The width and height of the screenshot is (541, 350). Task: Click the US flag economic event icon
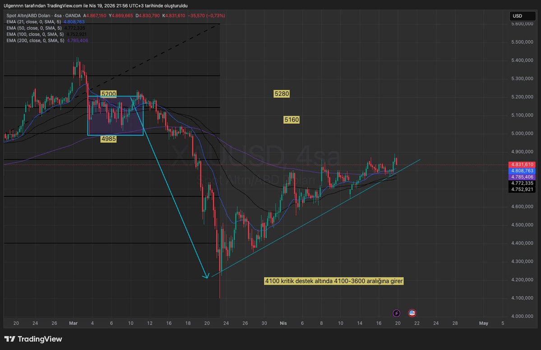point(412,313)
